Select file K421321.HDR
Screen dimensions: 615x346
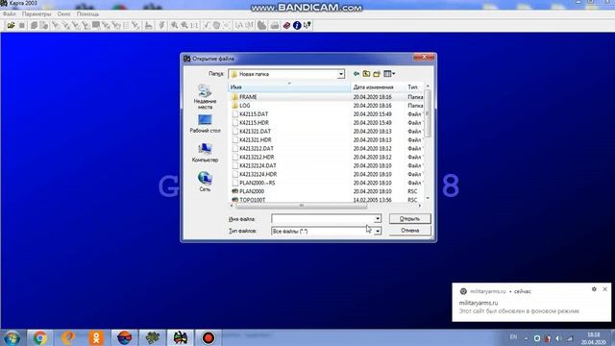tap(256, 140)
